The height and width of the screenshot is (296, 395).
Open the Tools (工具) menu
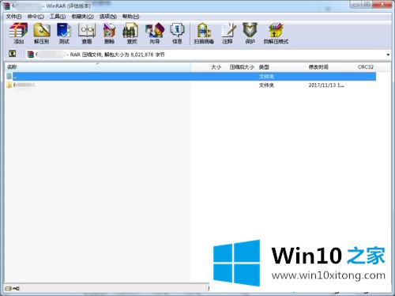58,17
